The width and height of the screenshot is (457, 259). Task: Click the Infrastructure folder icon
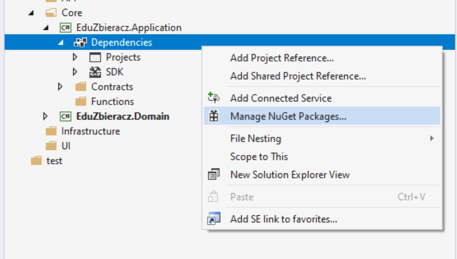coord(51,131)
